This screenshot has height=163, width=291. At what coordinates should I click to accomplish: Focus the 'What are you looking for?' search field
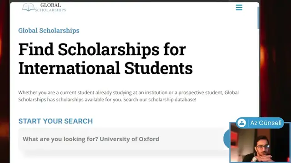point(121,139)
